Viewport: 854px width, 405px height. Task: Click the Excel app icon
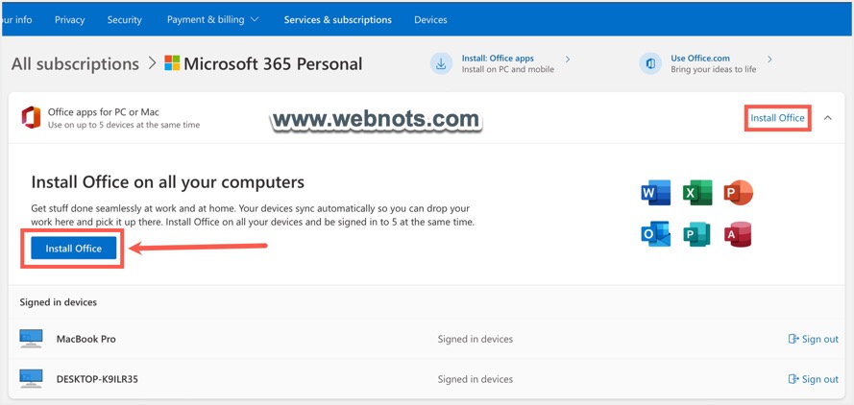697,193
